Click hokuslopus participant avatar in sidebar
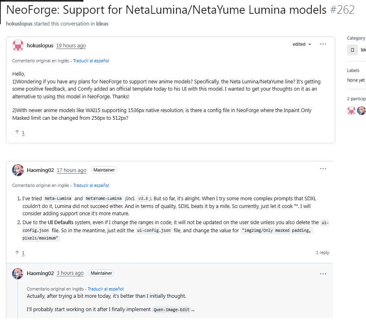The image size is (366, 335). 351,110
